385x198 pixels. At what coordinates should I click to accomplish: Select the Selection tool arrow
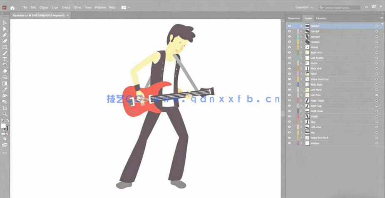point(5,23)
